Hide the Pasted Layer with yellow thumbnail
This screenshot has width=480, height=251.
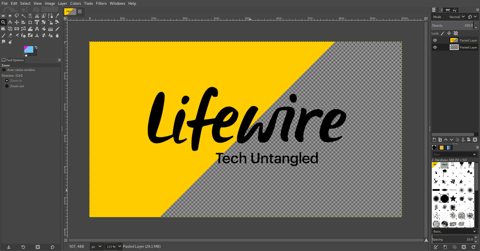pyautogui.click(x=435, y=40)
